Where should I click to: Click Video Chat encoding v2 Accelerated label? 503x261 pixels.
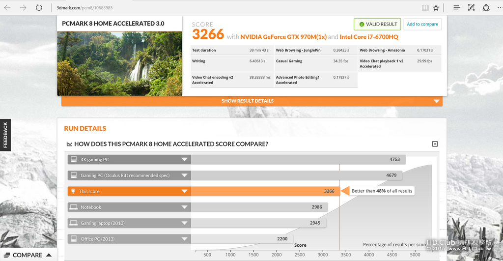click(213, 80)
